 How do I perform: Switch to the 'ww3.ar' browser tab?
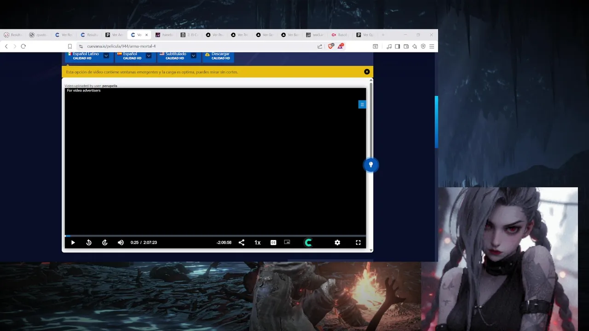point(315,35)
